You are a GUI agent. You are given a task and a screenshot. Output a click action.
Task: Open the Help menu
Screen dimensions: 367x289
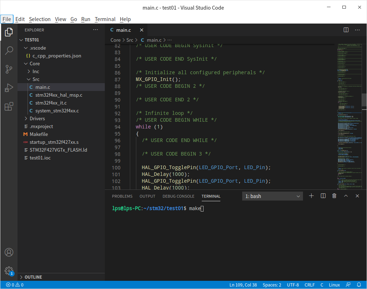pyautogui.click(x=125, y=19)
